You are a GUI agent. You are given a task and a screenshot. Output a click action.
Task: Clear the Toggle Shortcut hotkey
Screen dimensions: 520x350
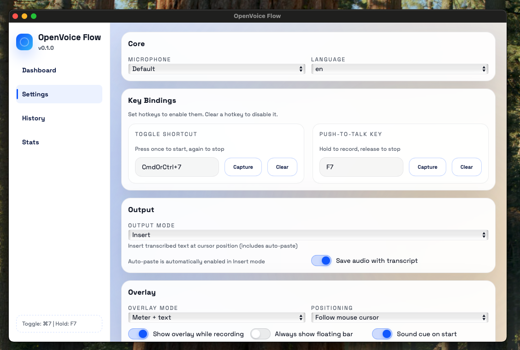[282, 167]
